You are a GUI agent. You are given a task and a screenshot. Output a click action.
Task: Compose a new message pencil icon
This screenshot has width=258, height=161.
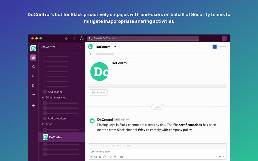79,47
